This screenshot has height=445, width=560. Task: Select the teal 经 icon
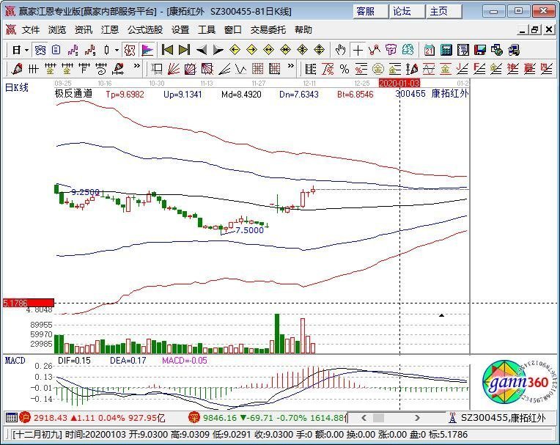(408, 50)
